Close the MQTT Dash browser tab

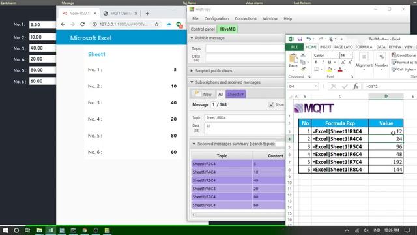click(x=136, y=13)
